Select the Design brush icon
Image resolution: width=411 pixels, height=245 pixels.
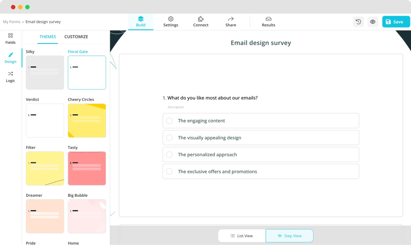(x=10, y=55)
